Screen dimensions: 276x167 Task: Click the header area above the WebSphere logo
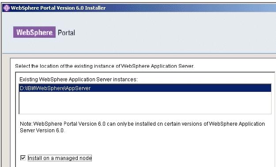pos(34,19)
